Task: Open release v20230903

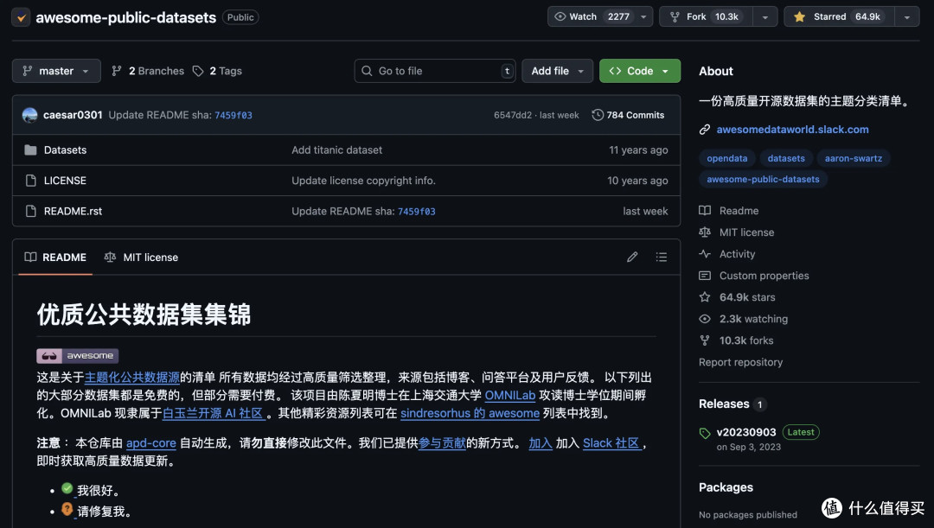Action: point(745,432)
